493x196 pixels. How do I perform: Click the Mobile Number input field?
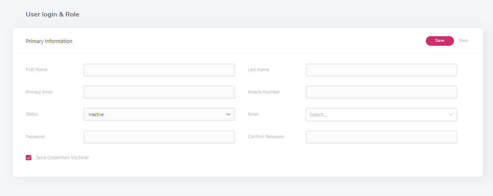click(381, 92)
